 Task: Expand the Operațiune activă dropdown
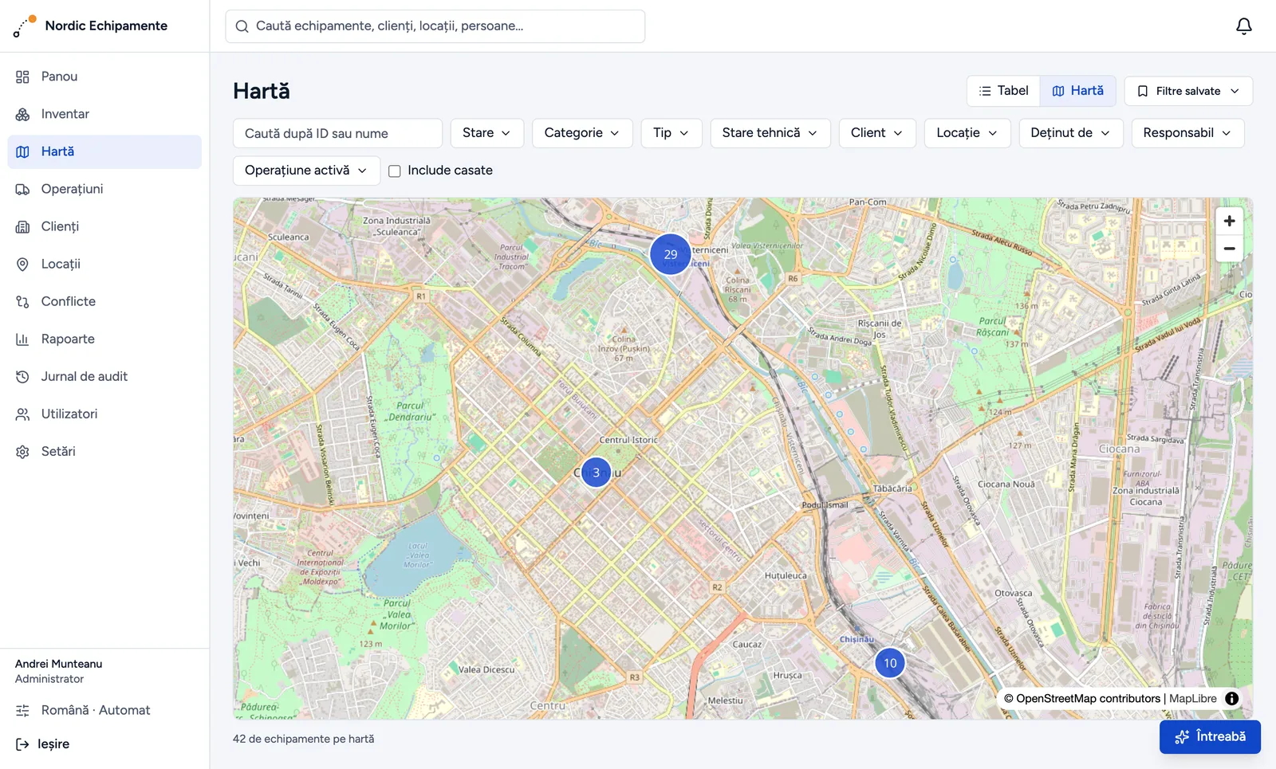[306, 171]
